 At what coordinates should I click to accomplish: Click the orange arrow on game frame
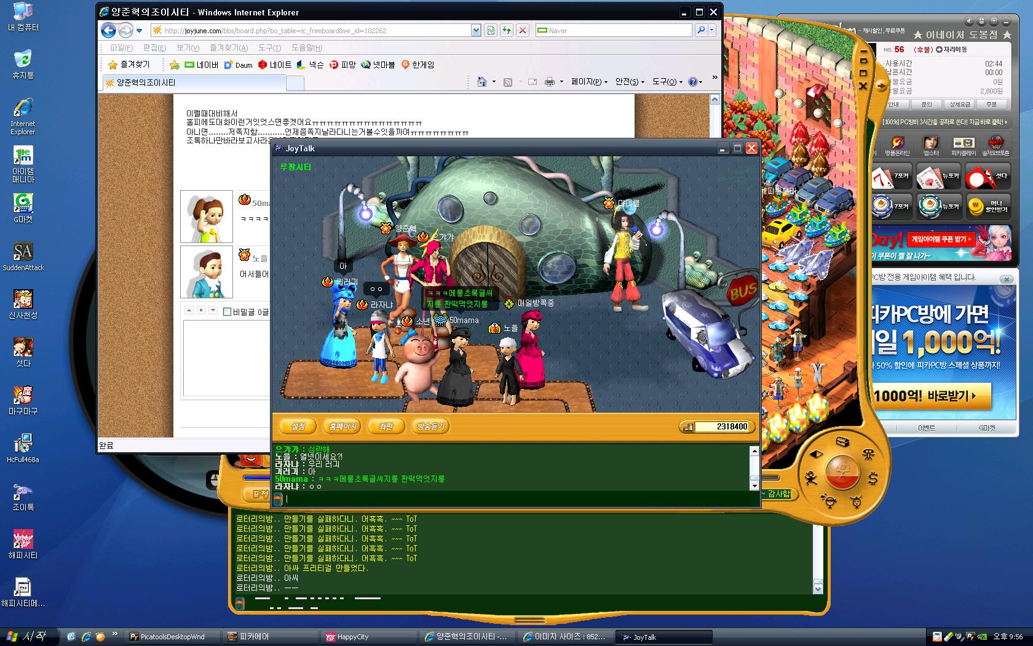[x=882, y=87]
